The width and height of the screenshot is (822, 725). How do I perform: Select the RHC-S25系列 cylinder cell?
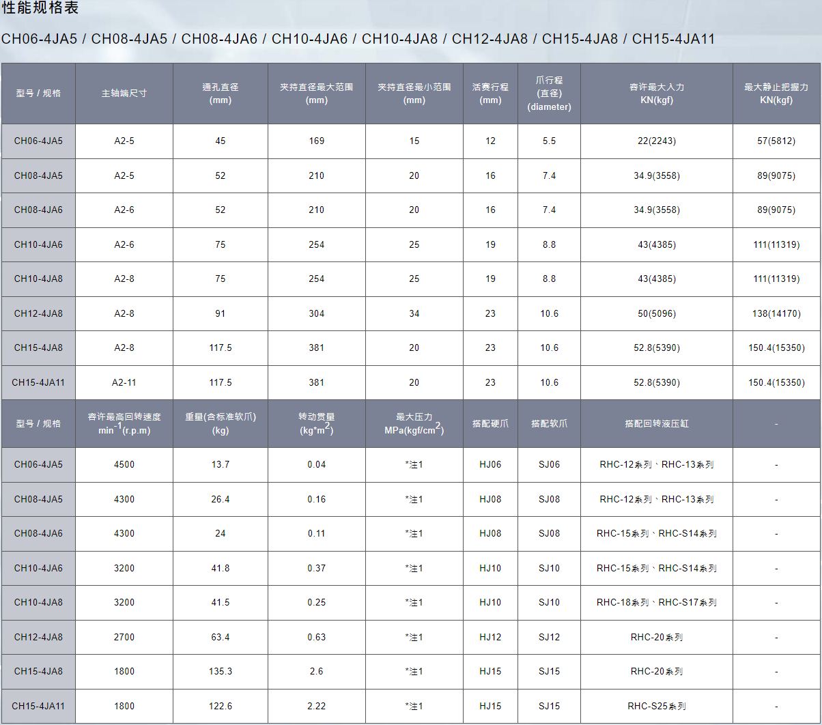(657, 707)
